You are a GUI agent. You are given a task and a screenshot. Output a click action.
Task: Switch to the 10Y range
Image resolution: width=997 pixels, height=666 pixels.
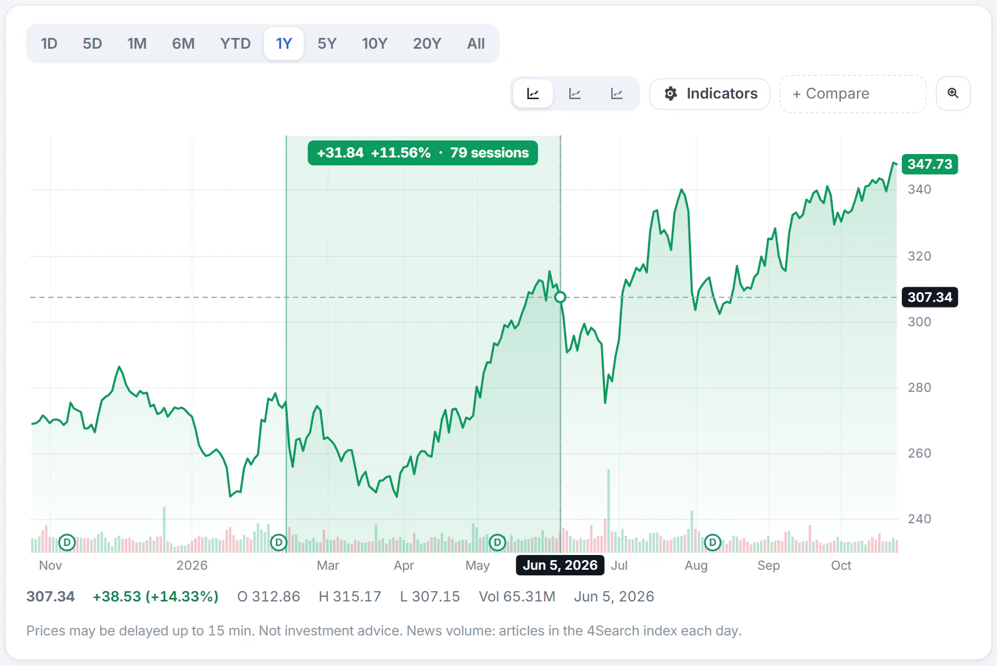coord(374,44)
